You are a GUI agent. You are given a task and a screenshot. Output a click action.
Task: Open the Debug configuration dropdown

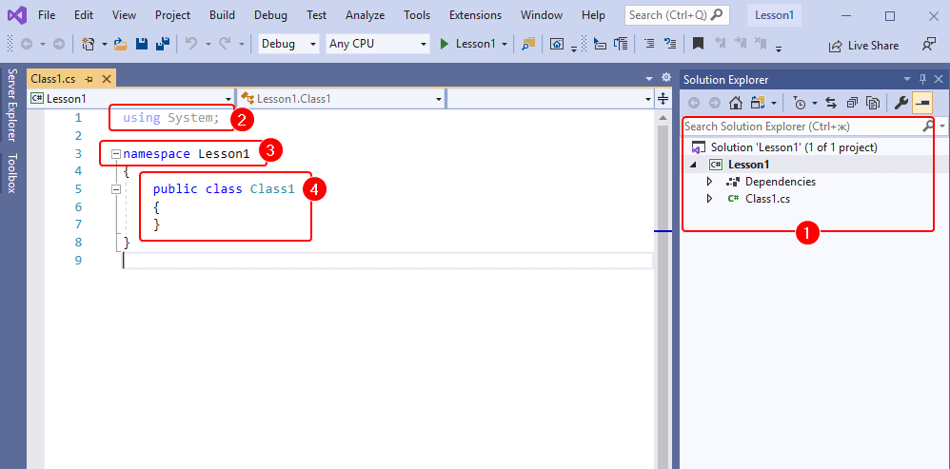289,44
